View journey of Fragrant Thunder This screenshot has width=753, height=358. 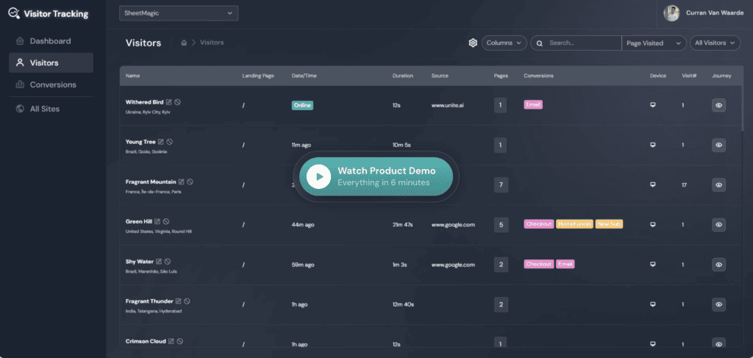[718, 304]
